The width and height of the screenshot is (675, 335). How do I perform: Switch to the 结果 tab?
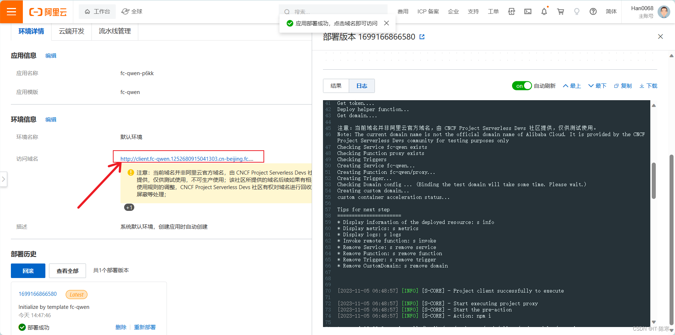tap(336, 86)
